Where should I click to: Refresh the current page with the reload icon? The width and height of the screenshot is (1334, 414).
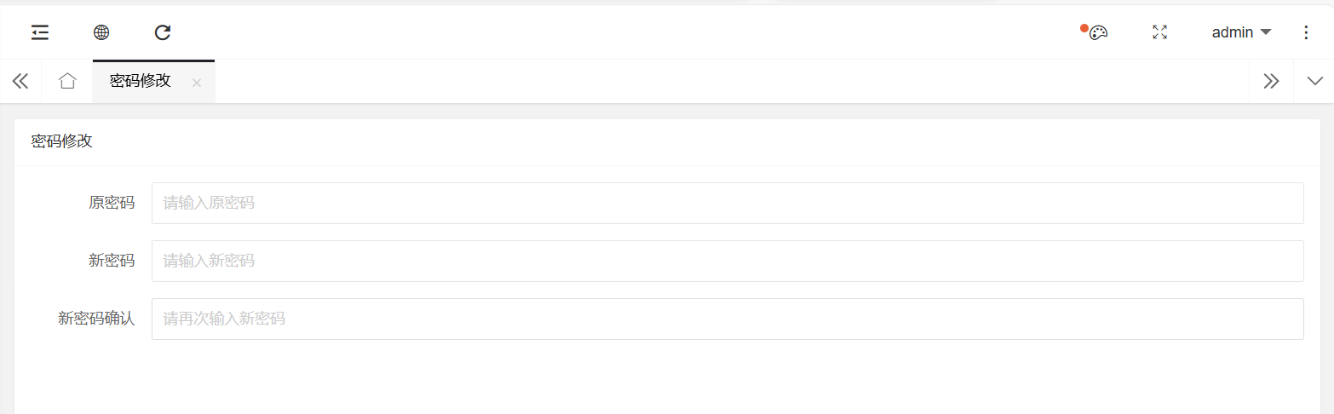163,32
